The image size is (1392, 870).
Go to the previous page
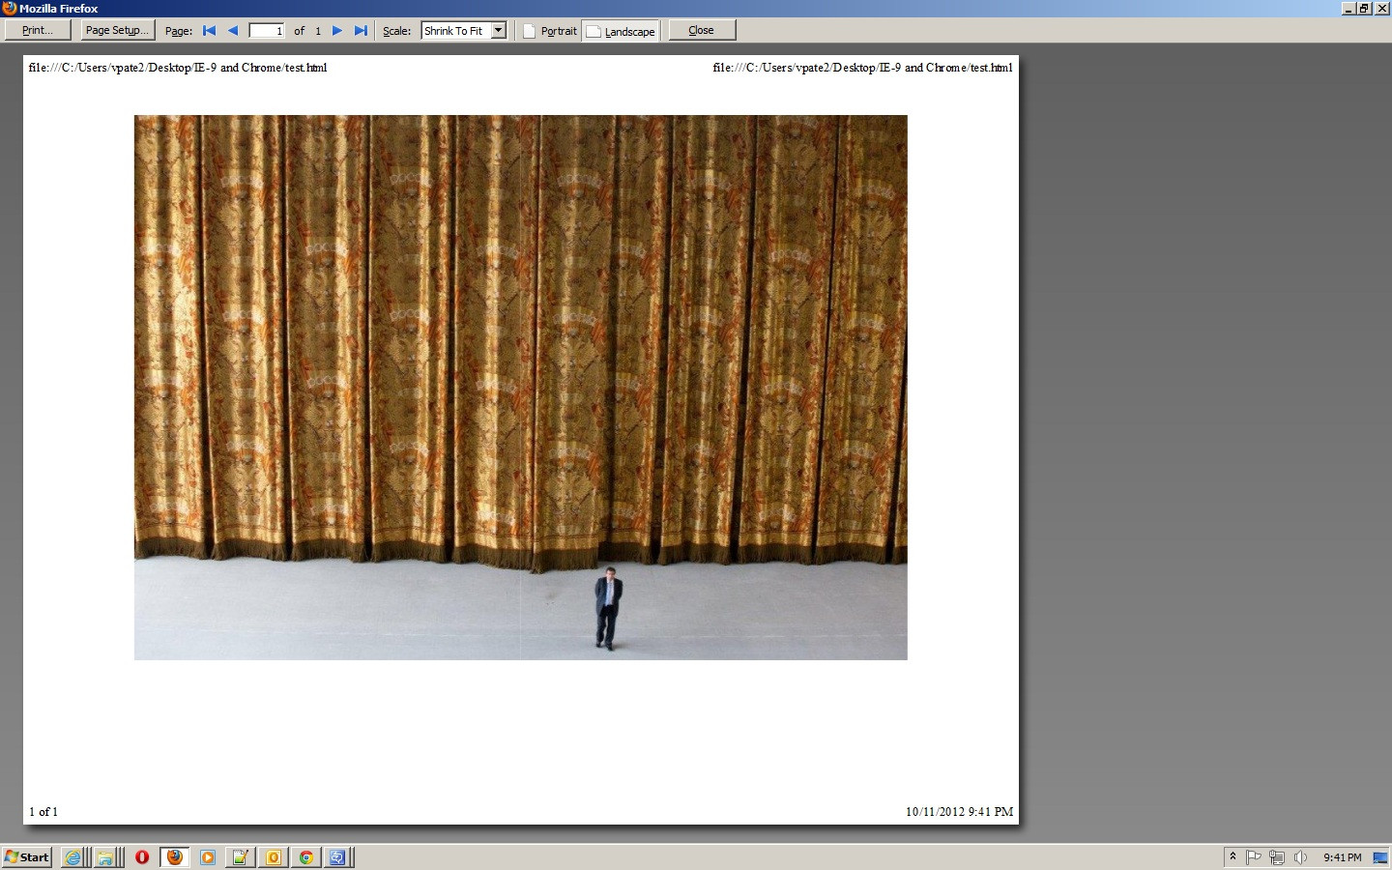pyautogui.click(x=233, y=30)
